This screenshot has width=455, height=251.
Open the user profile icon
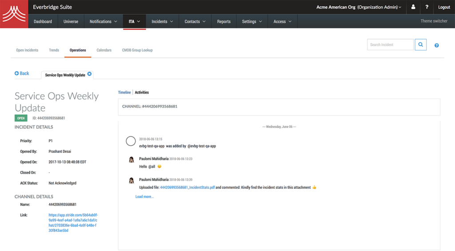(x=413, y=7)
